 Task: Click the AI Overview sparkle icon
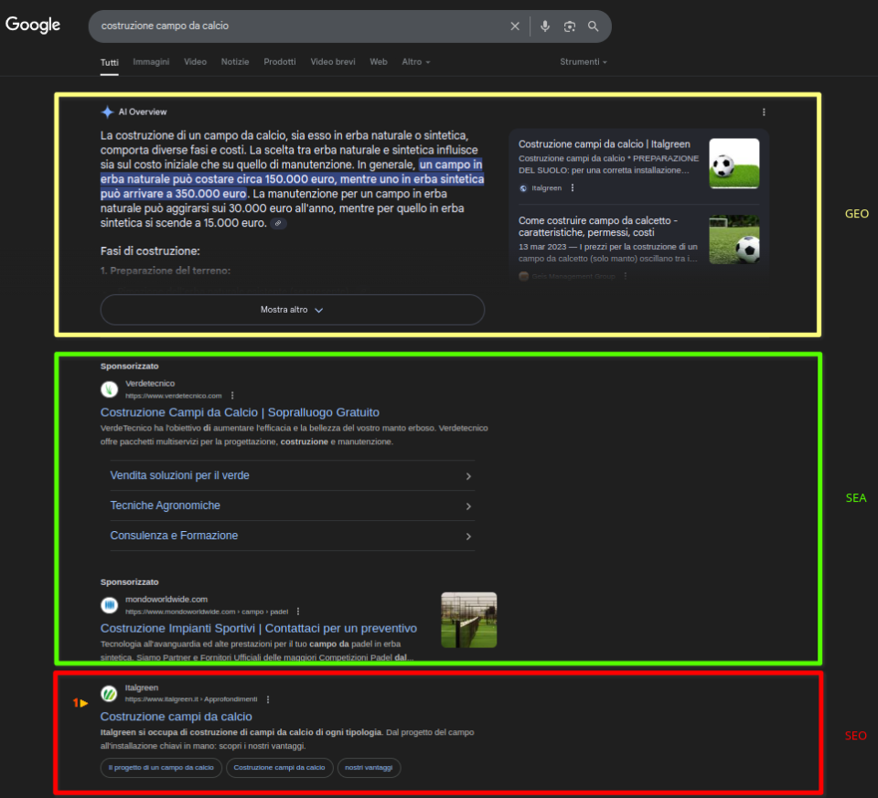[107, 112]
